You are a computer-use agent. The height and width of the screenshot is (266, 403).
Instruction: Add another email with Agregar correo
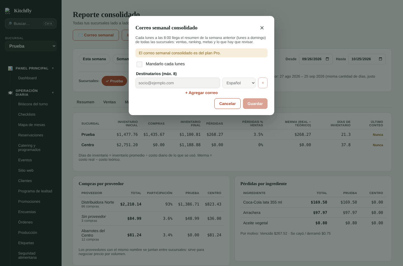pyautogui.click(x=201, y=93)
